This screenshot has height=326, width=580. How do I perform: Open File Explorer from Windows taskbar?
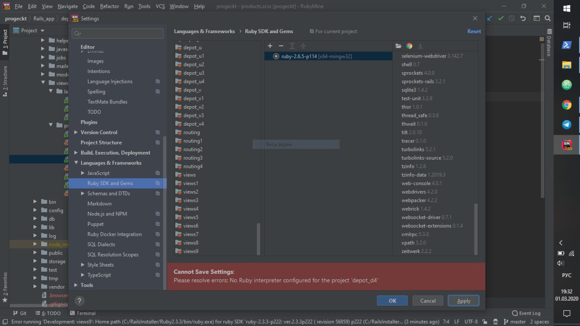pyautogui.click(x=566, y=65)
